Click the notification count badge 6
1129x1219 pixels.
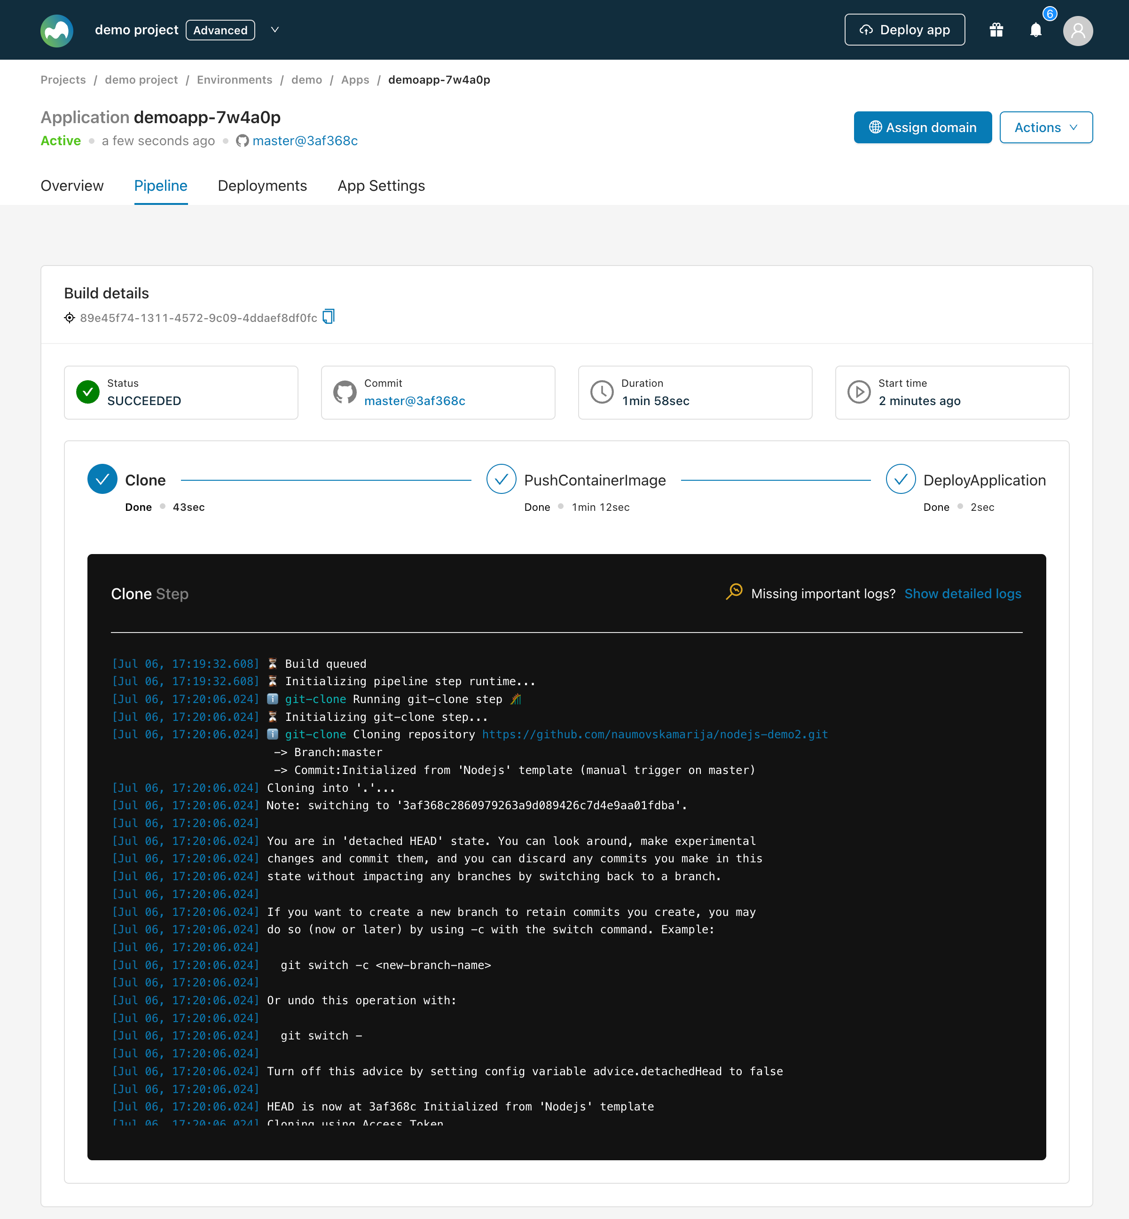1050,14
